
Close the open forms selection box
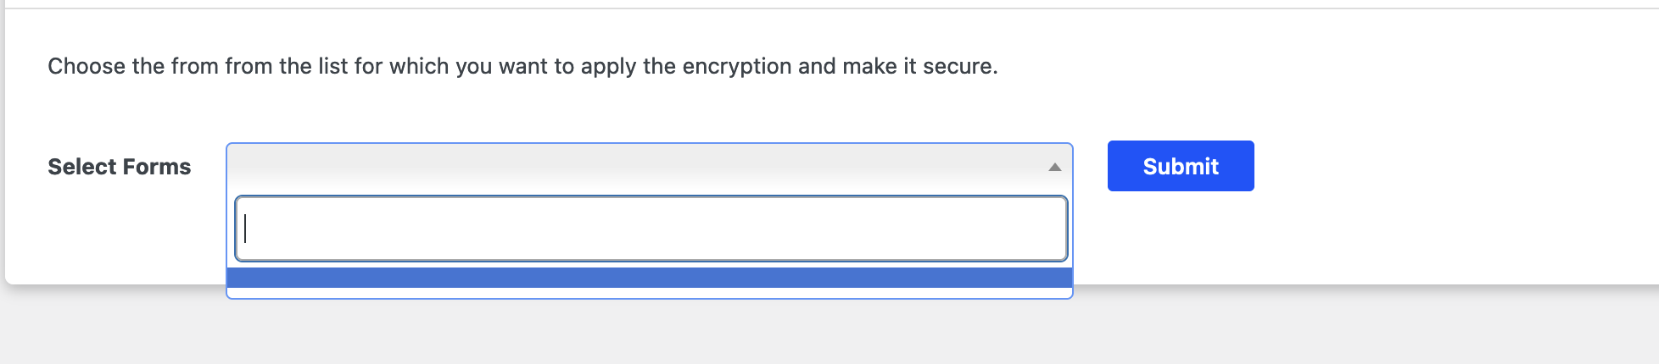pyautogui.click(x=1054, y=167)
